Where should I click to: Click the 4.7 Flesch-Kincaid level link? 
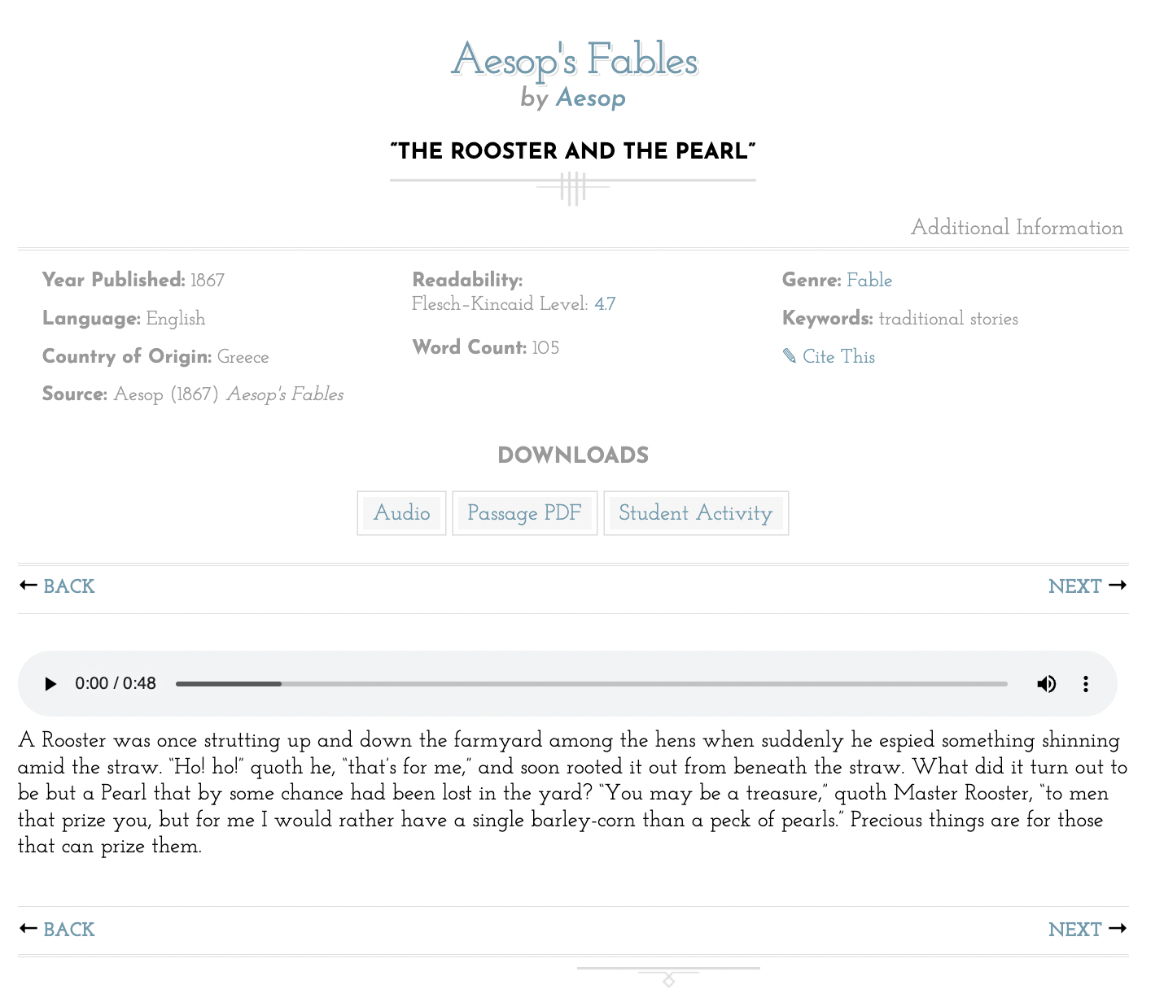605,304
